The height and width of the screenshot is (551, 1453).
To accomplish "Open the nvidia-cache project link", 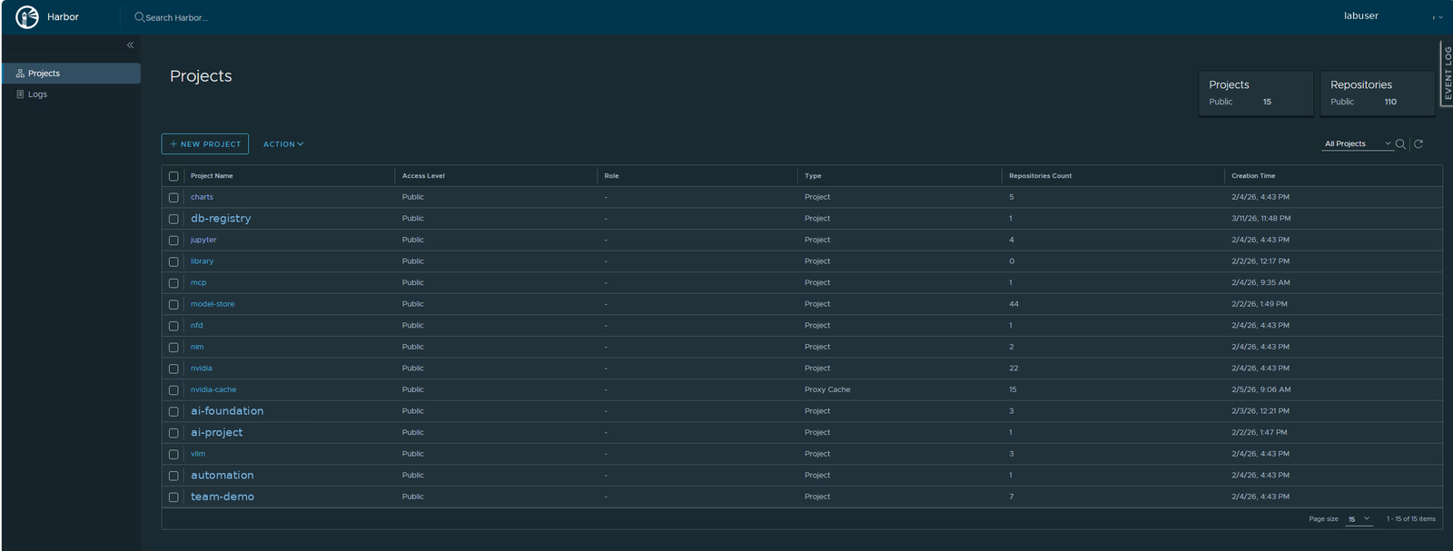I will (x=213, y=389).
